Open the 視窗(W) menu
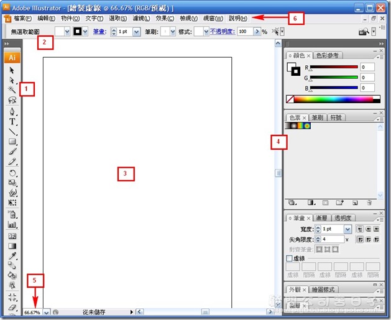This screenshot has height=320, width=391. point(213,18)
